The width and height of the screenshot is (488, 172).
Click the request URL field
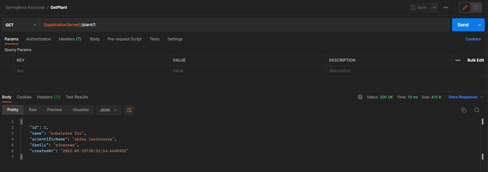pos(244,25)
